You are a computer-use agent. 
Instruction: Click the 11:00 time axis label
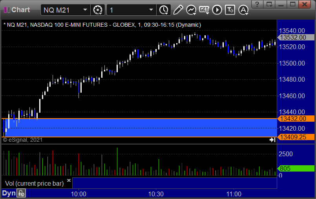[234, 194]
